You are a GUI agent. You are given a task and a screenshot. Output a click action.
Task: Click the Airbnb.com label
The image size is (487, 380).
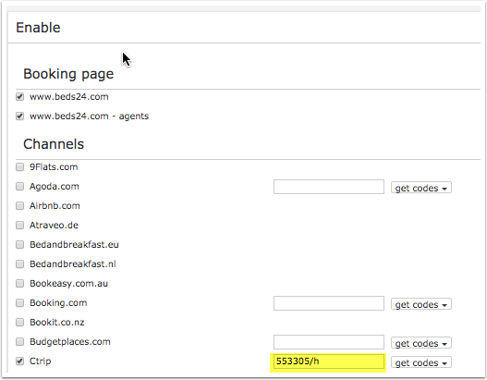(x=55, y=206)
